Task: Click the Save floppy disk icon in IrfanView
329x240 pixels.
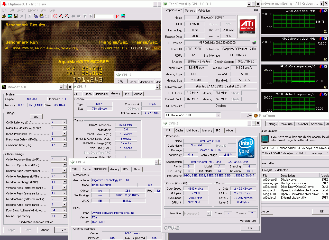Action: point(16,16)
